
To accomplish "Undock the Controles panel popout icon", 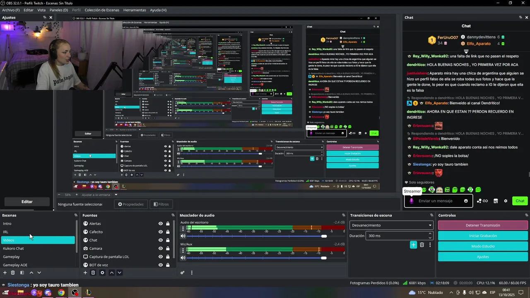I will click(x=526, y=215).
